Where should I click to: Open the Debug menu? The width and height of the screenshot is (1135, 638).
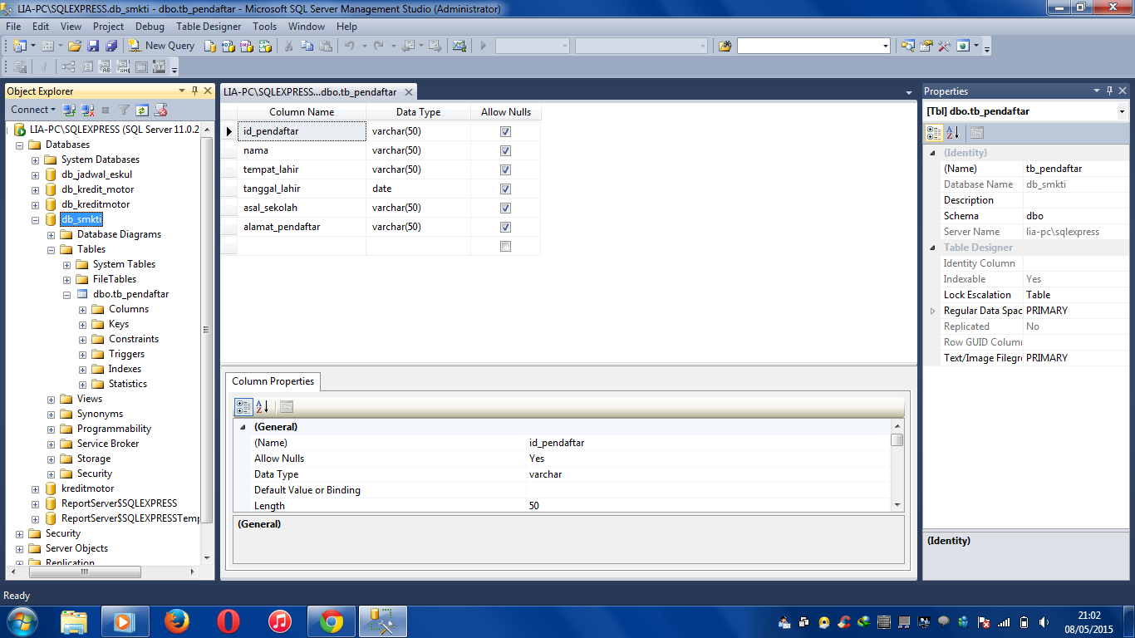click(150, 27)
